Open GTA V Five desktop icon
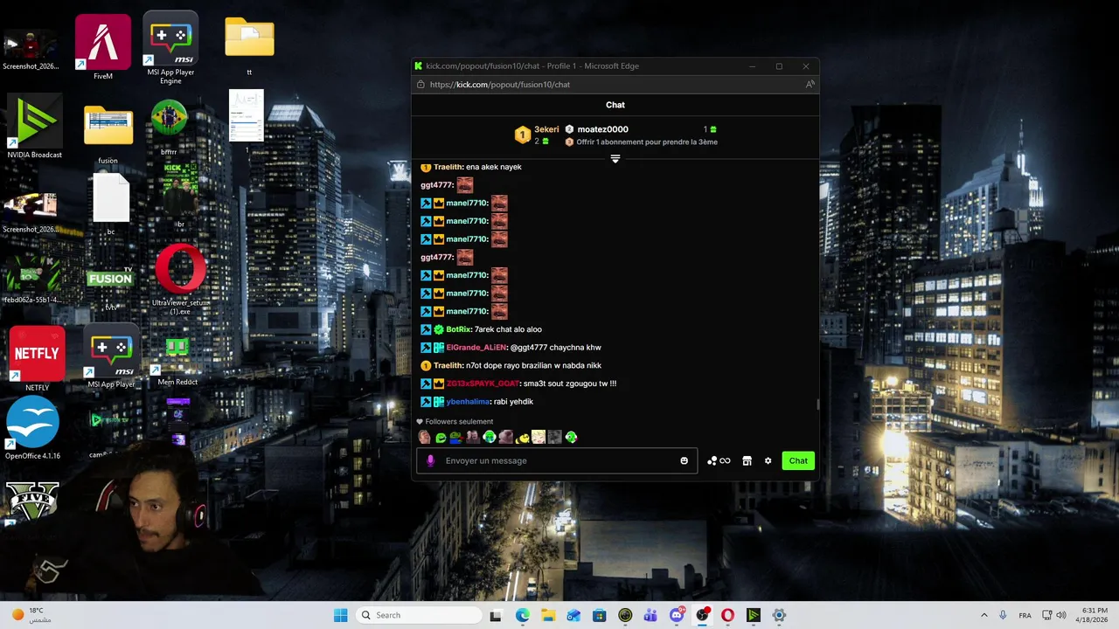1119x629 pixels. 33,502
